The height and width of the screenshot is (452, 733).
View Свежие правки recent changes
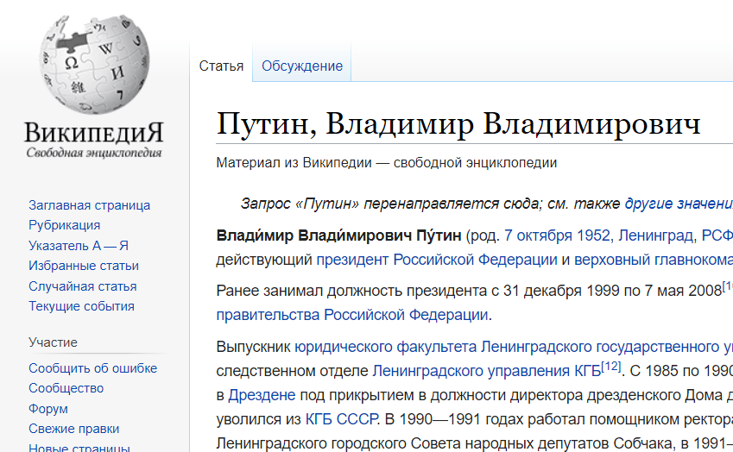coord(74,429)
